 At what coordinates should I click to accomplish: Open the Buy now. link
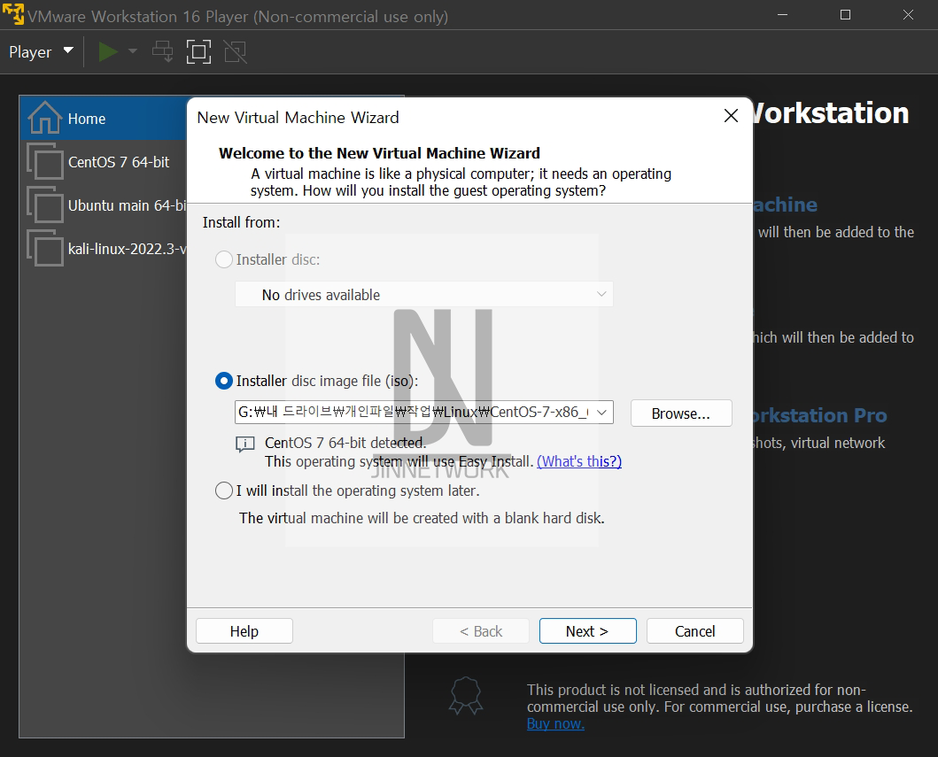pyautogui.click(x=555, y=723)
